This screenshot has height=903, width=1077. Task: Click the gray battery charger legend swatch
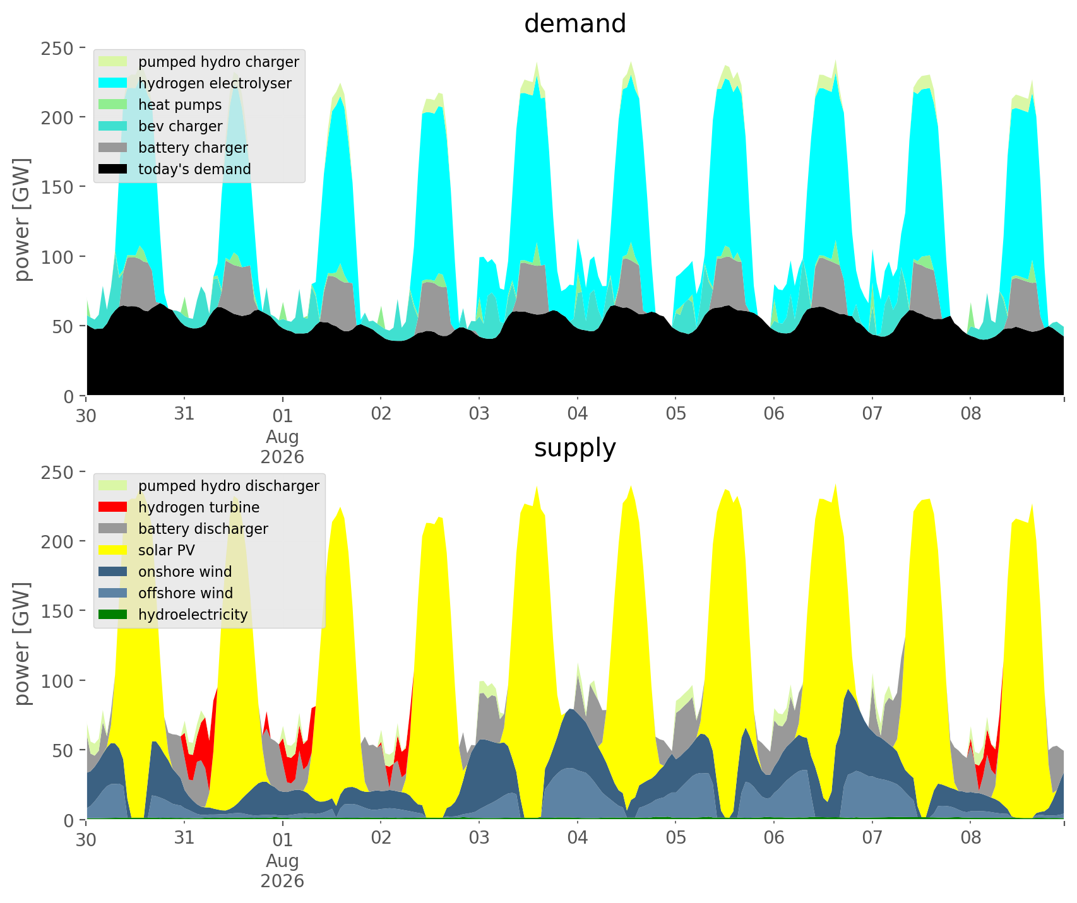114,148
